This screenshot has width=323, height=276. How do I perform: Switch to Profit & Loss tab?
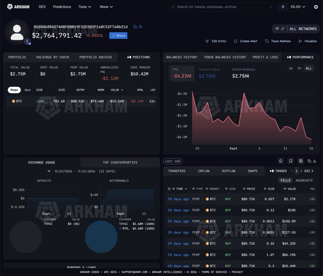tap(265, 57)
